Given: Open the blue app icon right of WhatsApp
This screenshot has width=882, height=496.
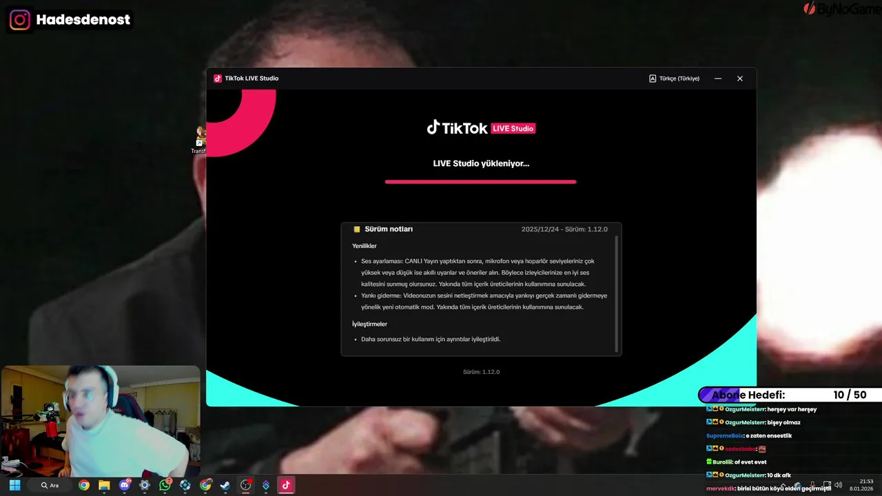Looking at the screenshot, I should coord(185,485).
